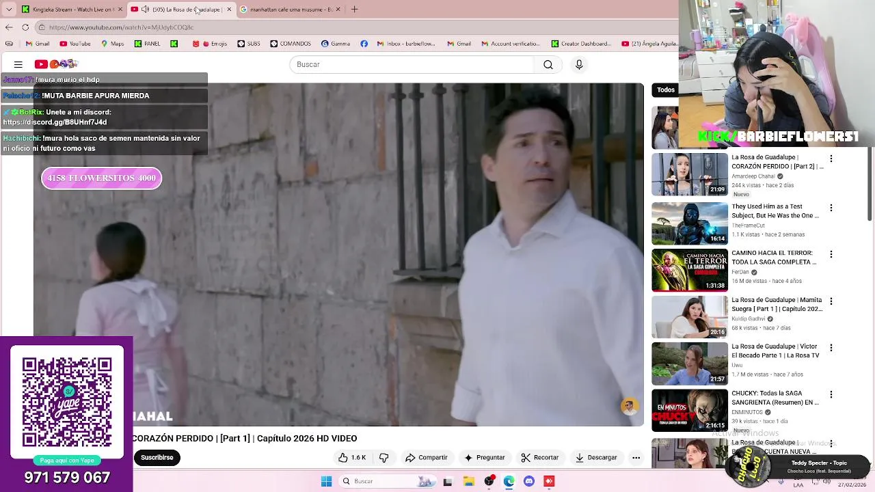Go back in the browser
Image resolution: width=875 pixels, height=492 pixels.
click(9, 27)
